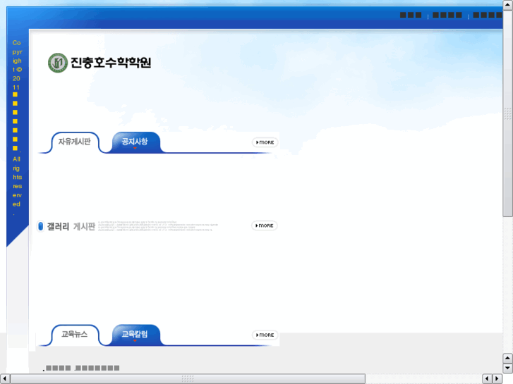The width and height of the screenshot is (513, 384).
Task: Click the middle top-right header menu link
Action: coord(447,15)
